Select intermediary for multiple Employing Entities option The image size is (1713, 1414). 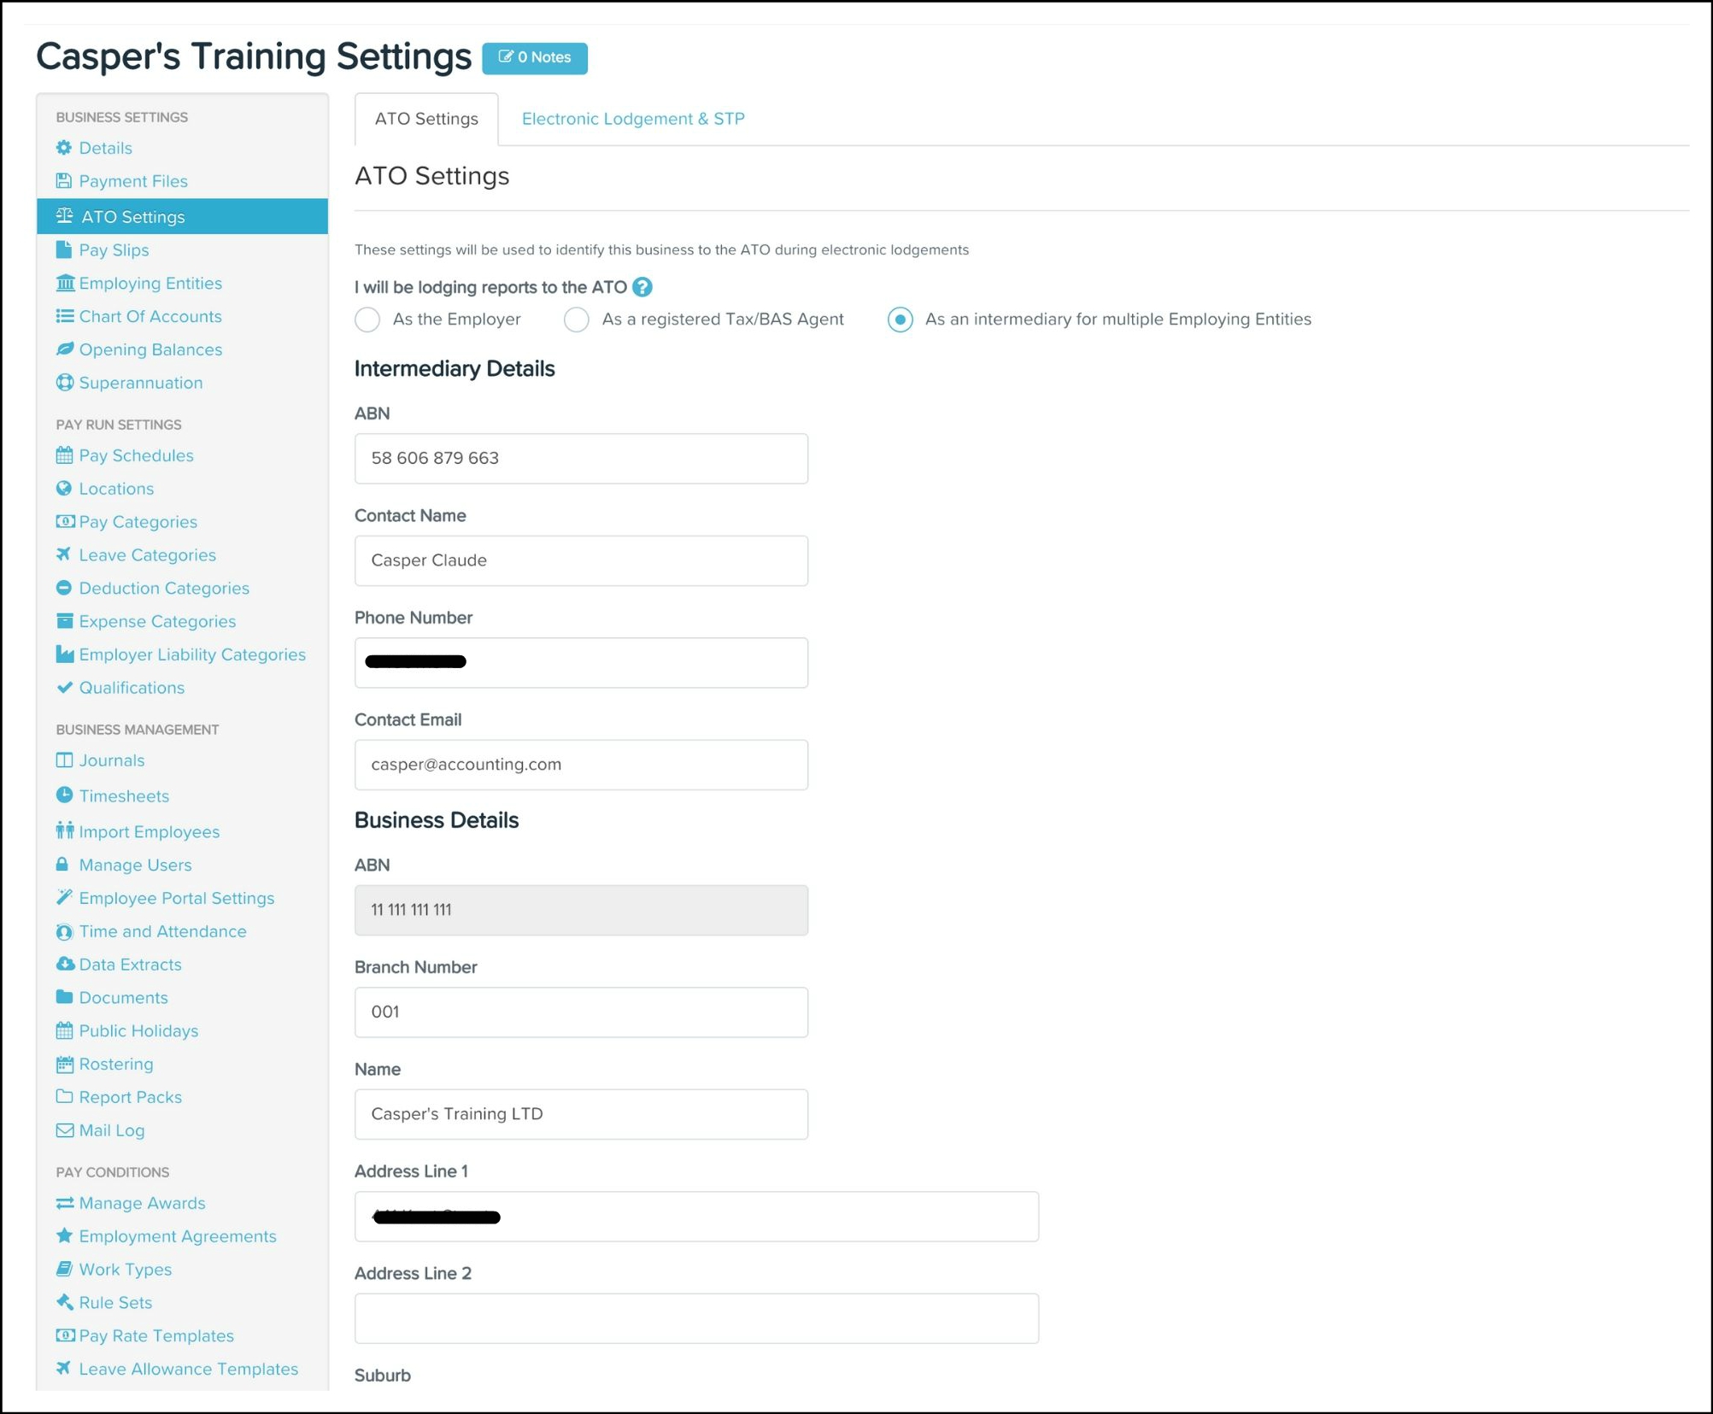(900, 320)
